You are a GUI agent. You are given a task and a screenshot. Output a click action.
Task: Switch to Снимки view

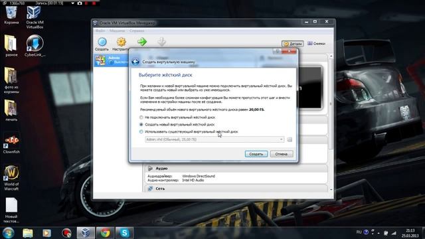tap(316, 43)
